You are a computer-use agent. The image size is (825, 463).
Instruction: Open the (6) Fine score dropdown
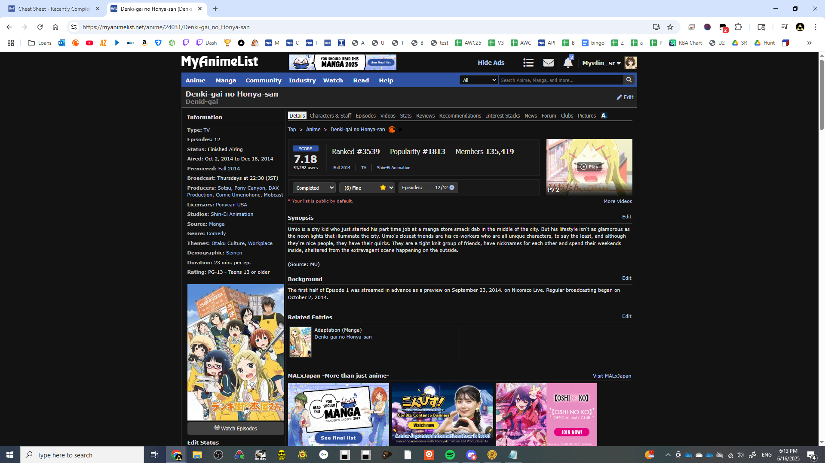pos(367,188)
